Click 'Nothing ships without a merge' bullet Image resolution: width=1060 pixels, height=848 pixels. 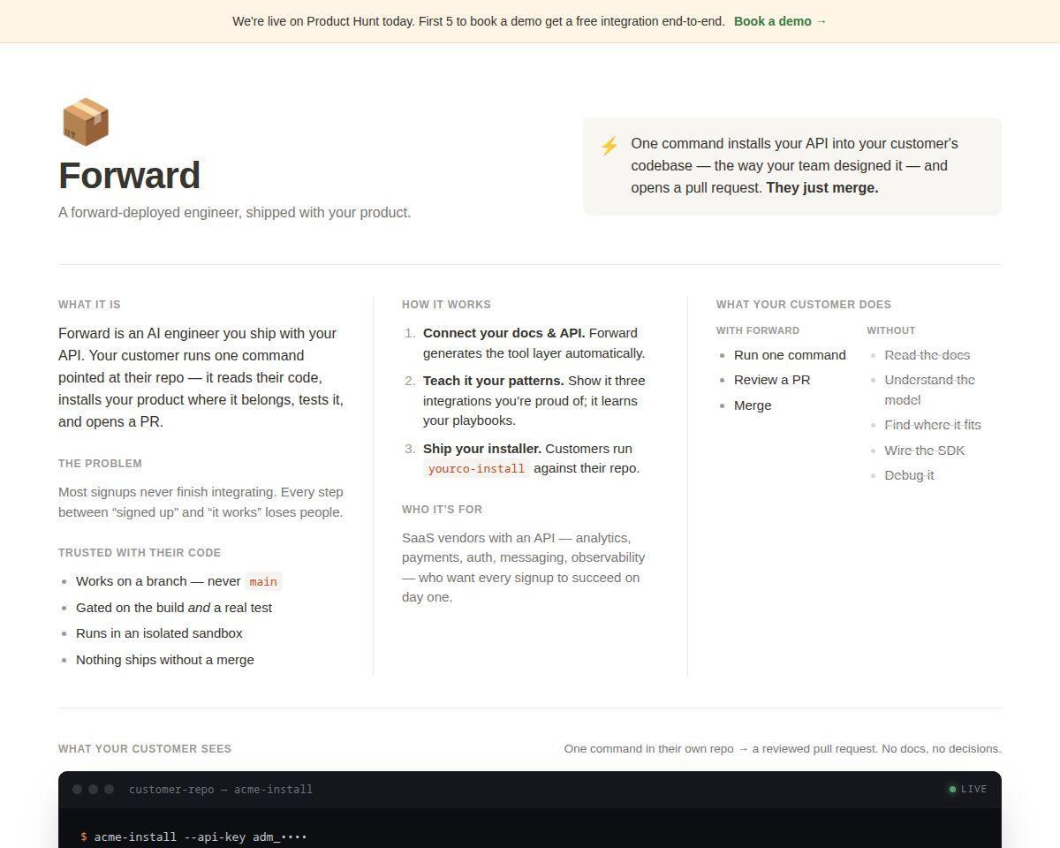165,660
